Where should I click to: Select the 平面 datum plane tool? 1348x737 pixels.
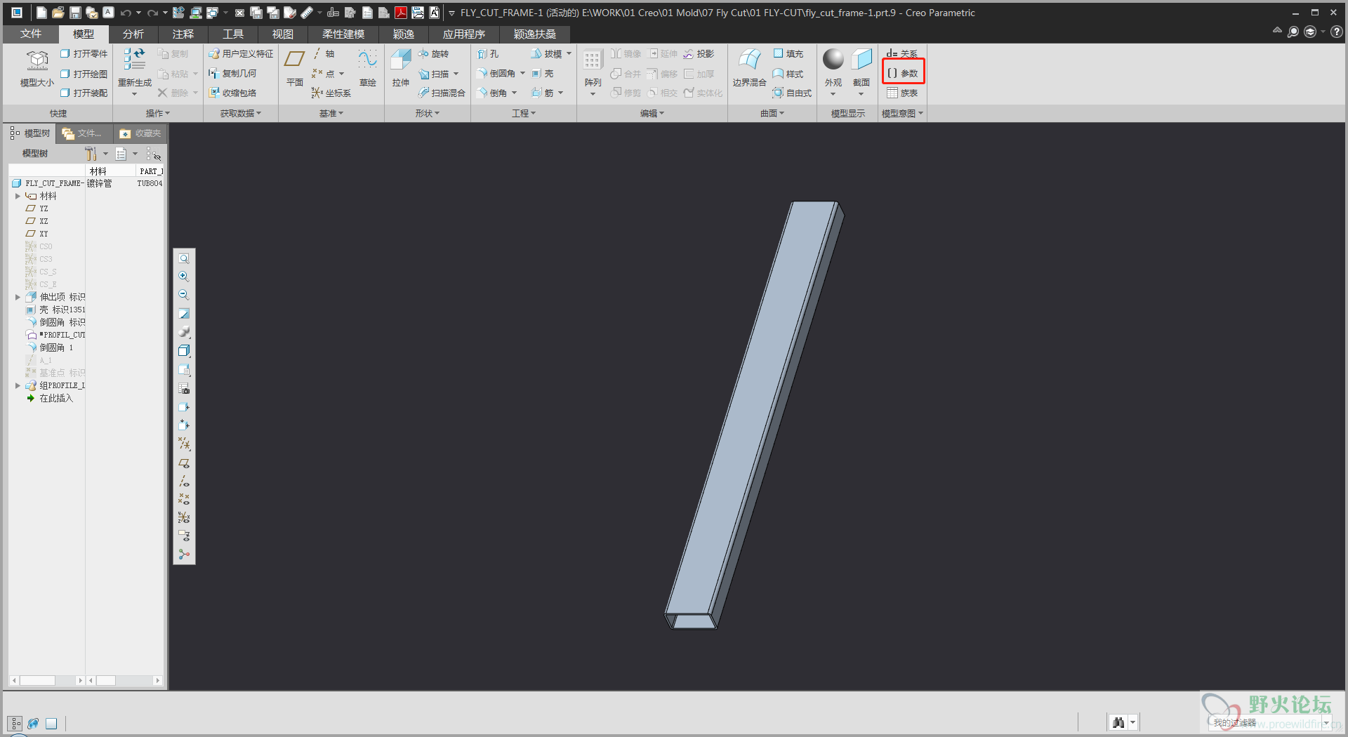tap(294, 68)
